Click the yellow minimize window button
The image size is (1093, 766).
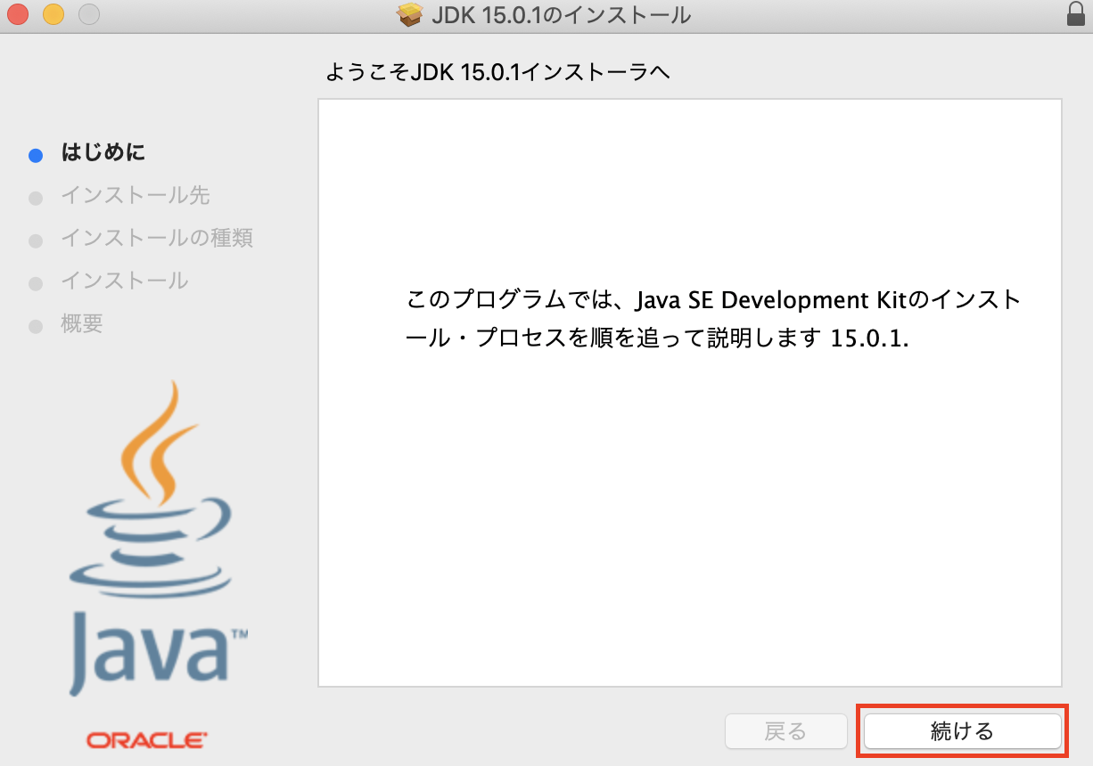[x=53, y=14]
